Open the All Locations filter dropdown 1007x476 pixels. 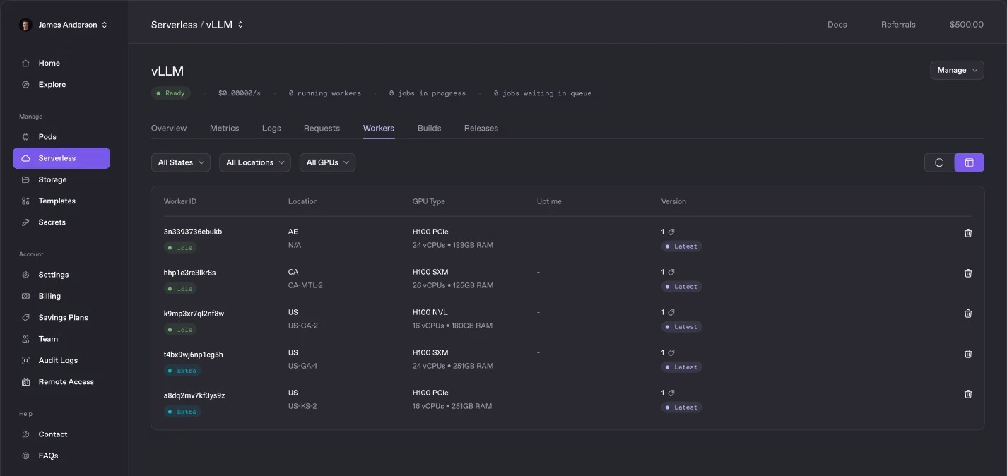pyautogui.click(x=255, y=162)
